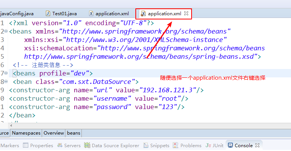
Task: Click the xml version "1.0" value
Action: pos(72,23)
